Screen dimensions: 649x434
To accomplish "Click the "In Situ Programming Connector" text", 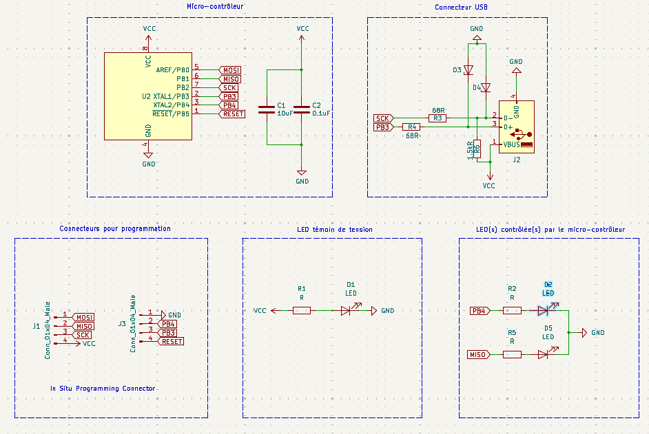I will 103,389.
